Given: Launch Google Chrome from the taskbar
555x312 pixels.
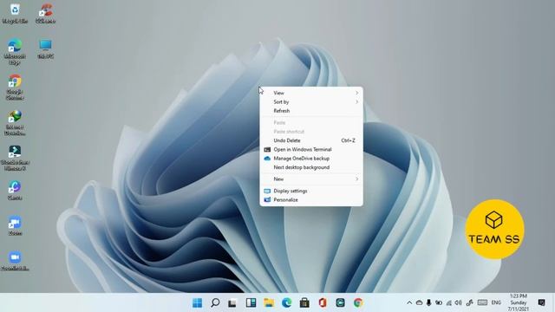Looking at the screenshot, I should (x=358, y=302).
